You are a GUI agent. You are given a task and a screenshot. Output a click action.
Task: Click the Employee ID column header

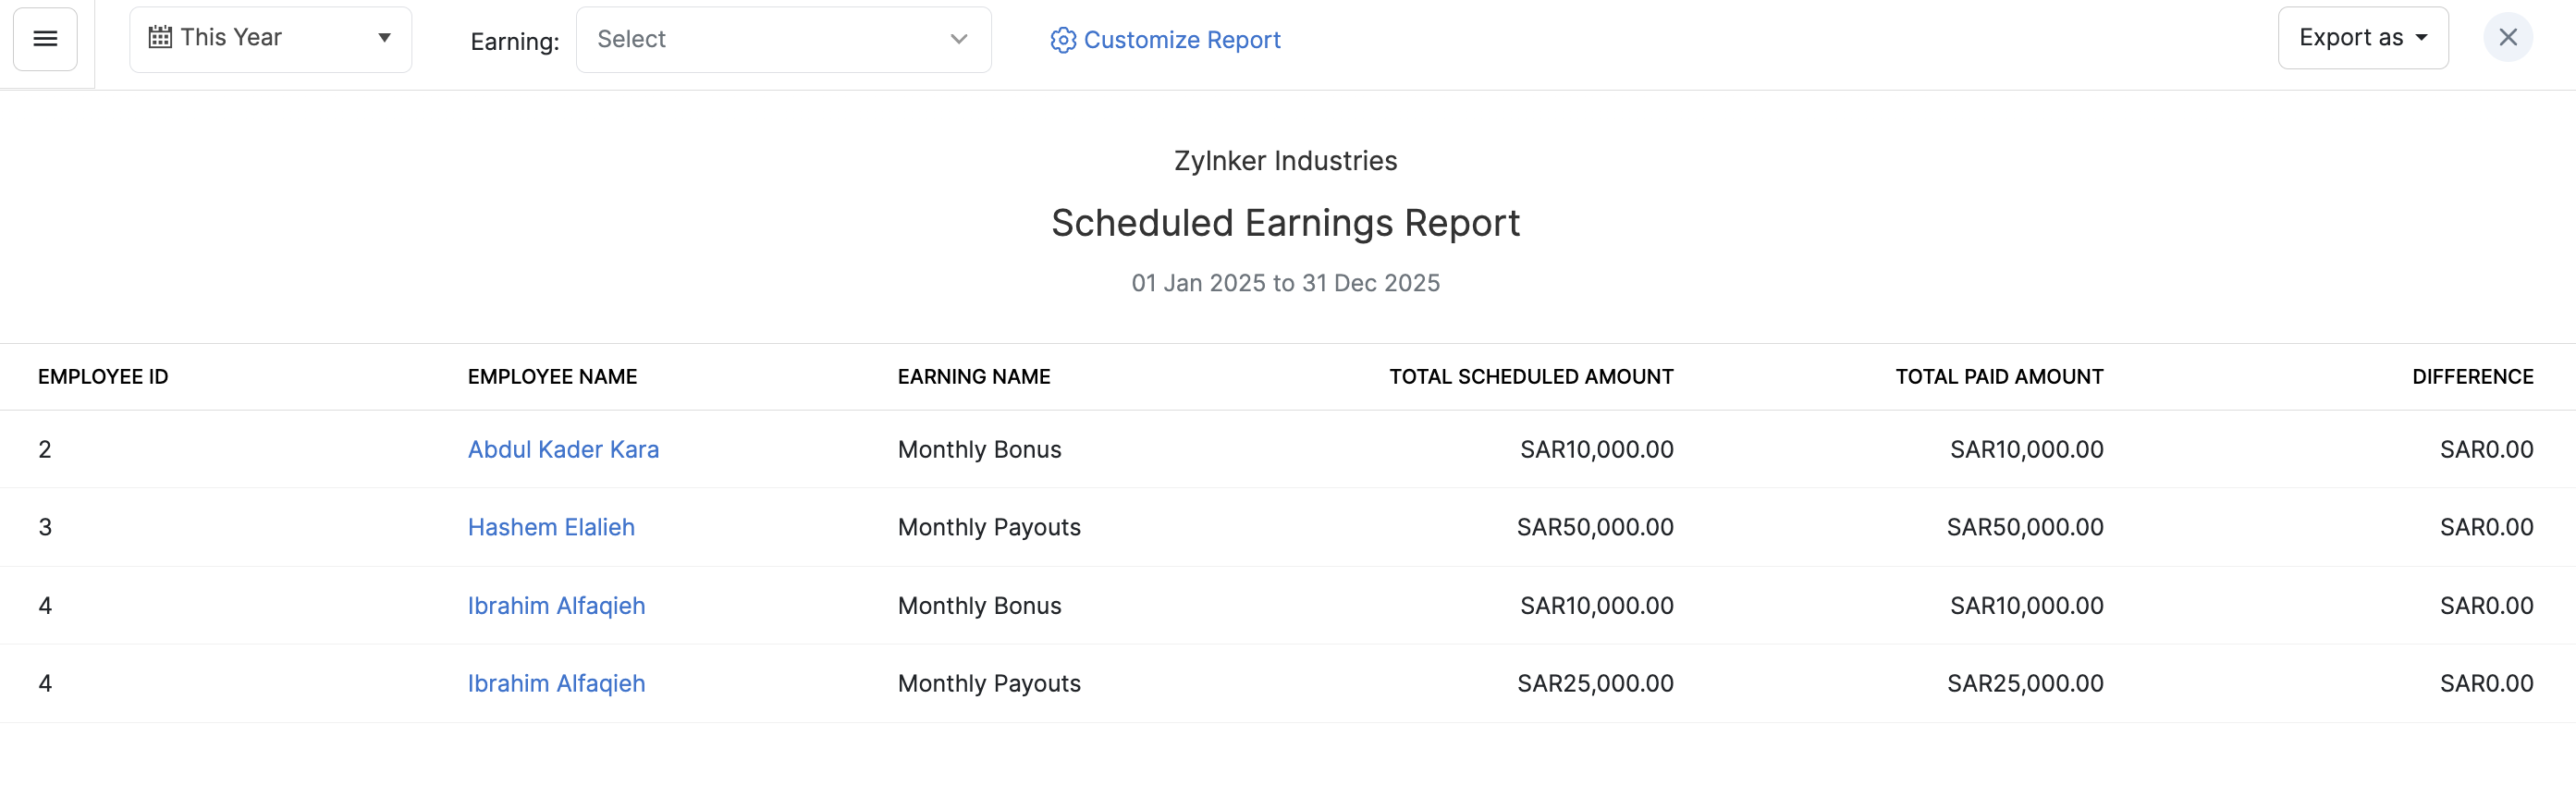[x=103, y=377]
